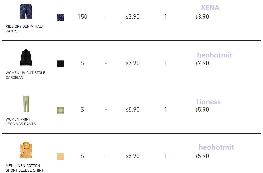Click WOMEN PRINT LEGGINGS PANTS product name
The image size is (263, 173).
click(x=21, y=122)
